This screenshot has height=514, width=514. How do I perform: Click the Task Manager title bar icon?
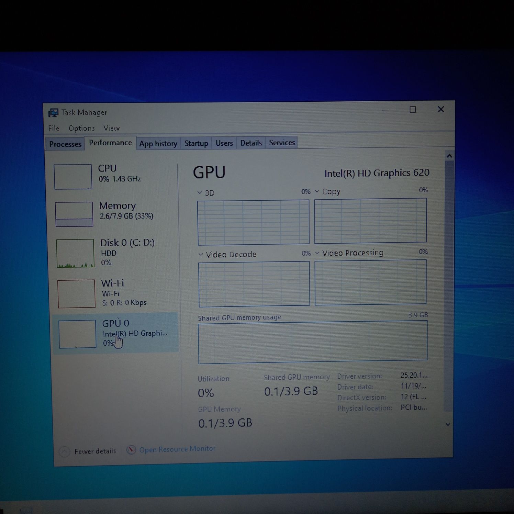(x=53, y=113)
